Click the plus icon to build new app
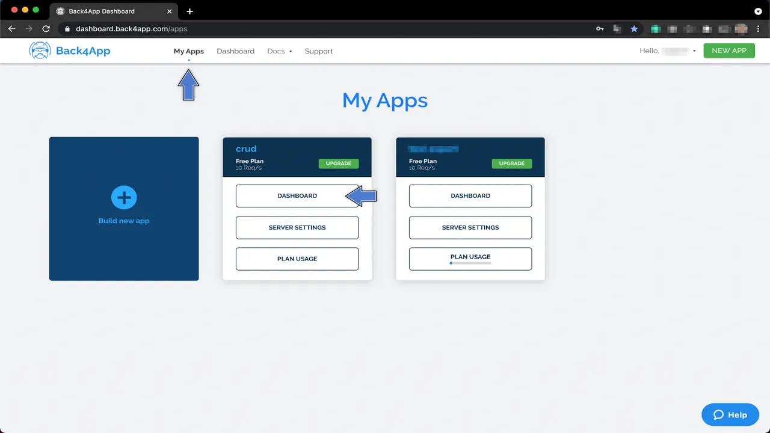The width and height of the screenshot is (770, 433). 124,197
